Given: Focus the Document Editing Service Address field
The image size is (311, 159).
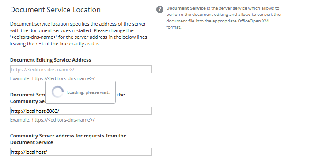Looking at the screenshot, I should pyautogui.click(x=81, y=69).
